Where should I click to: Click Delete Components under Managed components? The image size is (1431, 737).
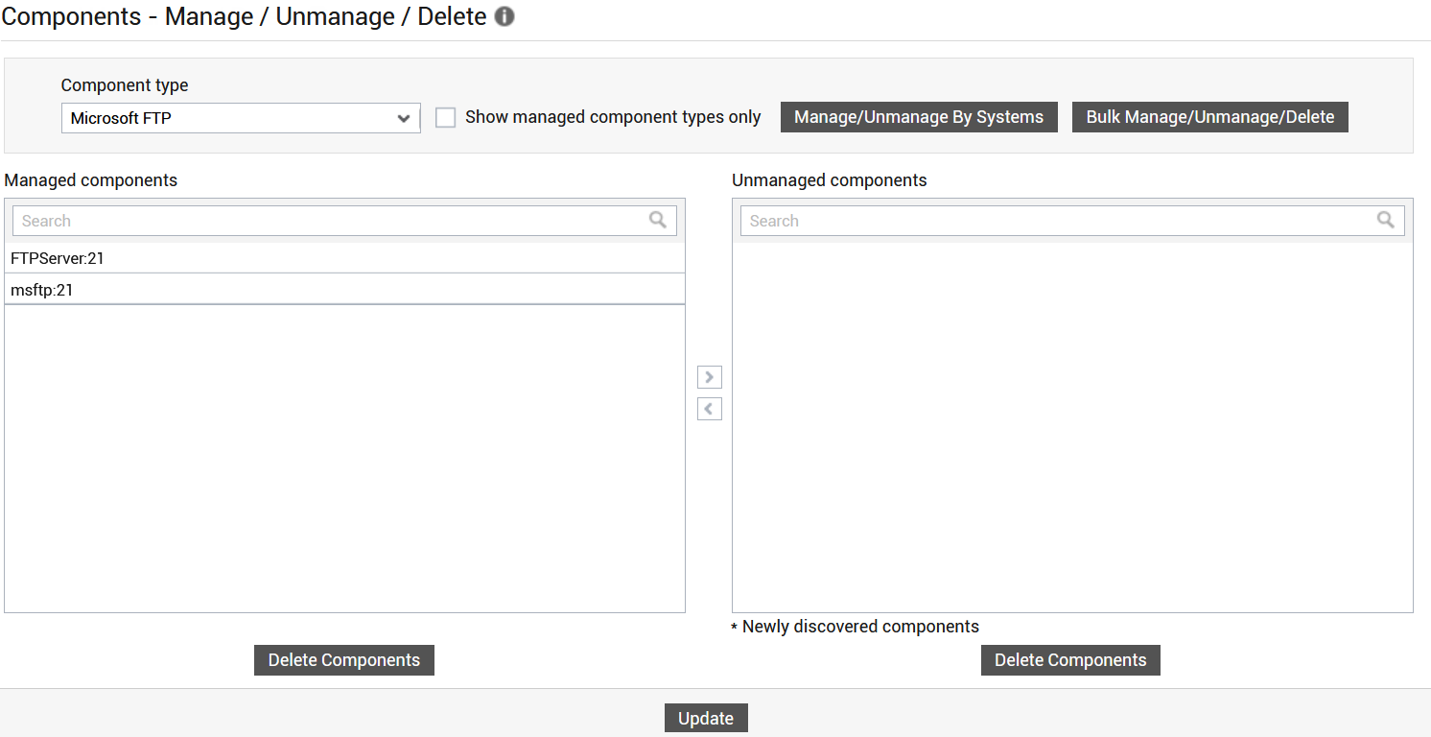344,660
